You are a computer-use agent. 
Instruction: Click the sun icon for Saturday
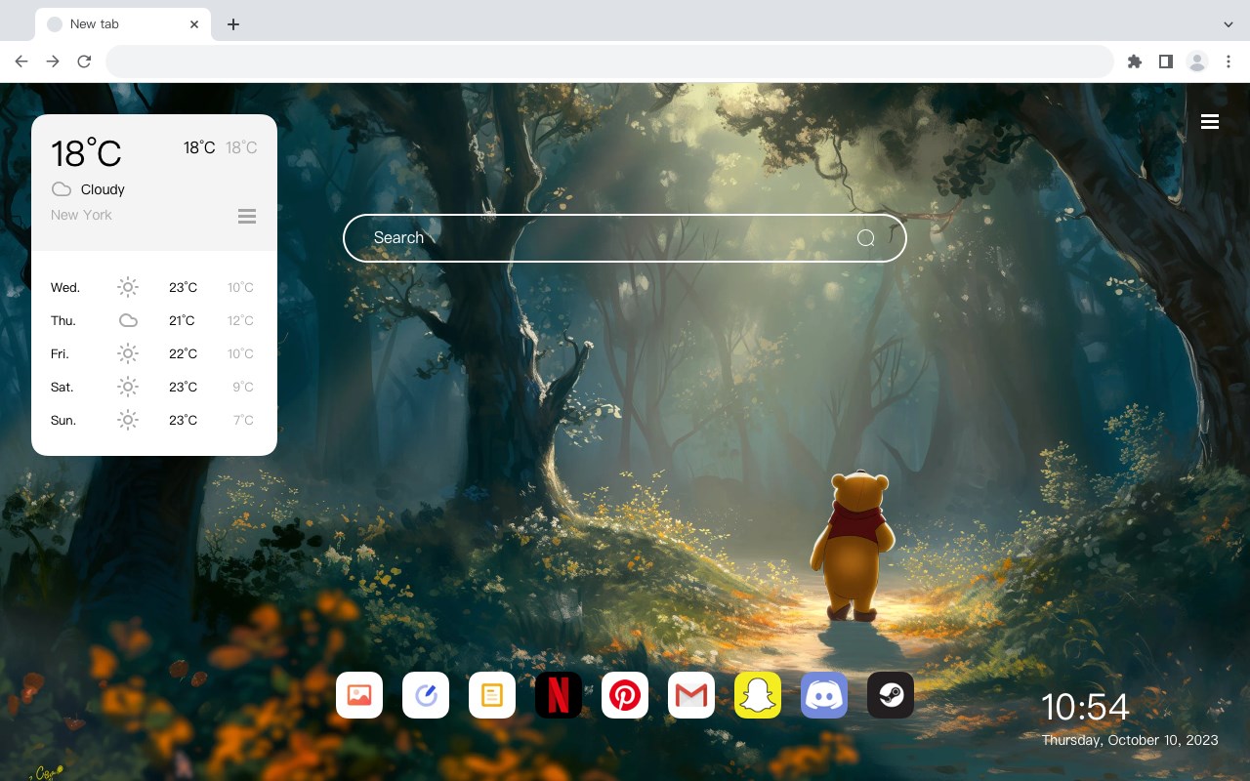coord(128,387)
